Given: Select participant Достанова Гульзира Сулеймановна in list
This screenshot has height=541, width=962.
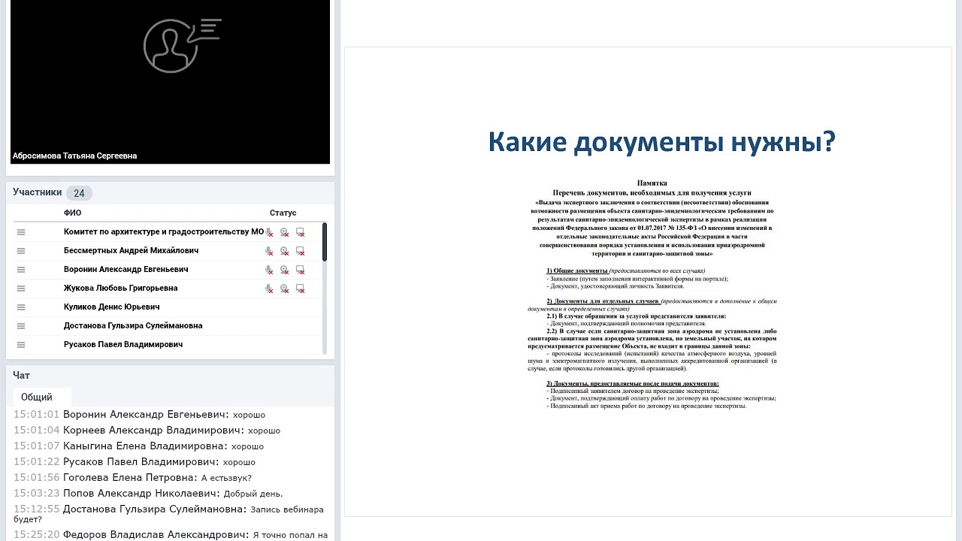Looking at the screenshot, I should point(133,326).
